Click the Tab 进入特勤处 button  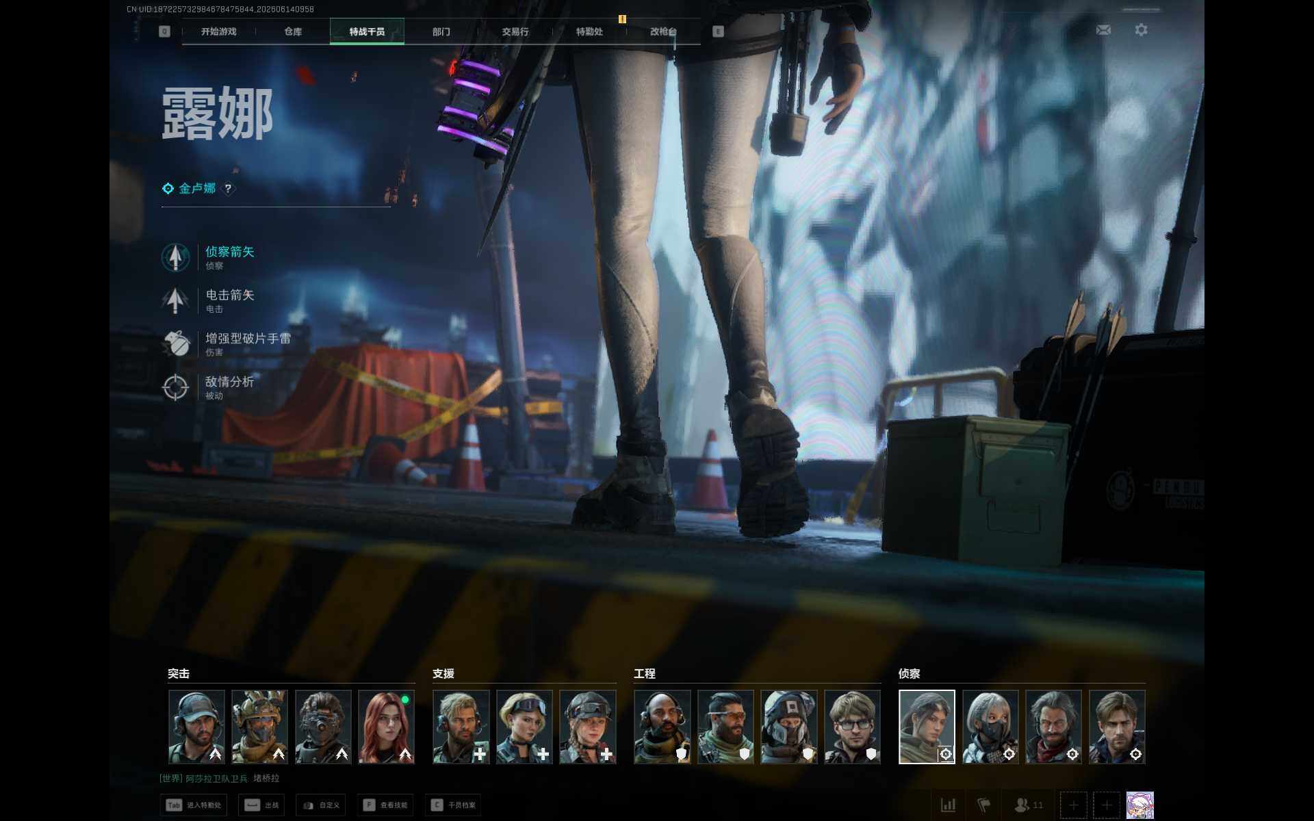click(x=194, y=805)
